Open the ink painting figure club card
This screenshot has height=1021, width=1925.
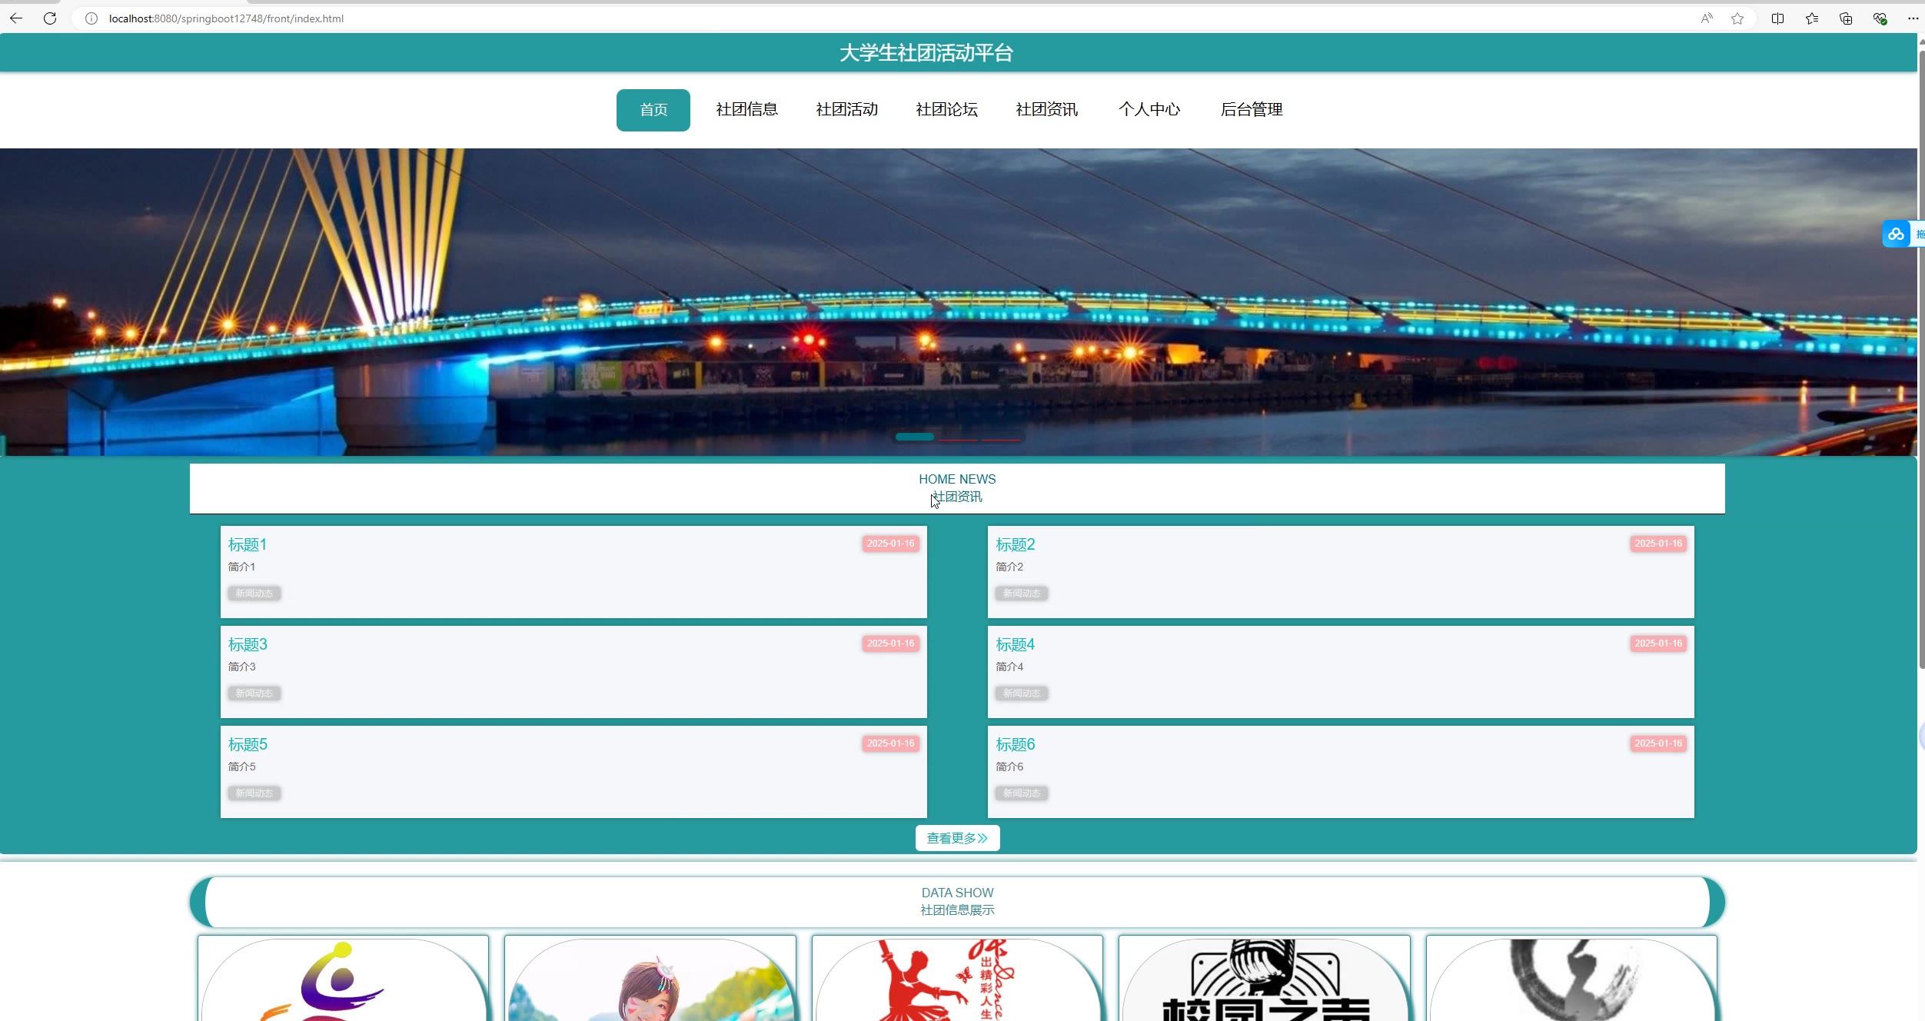[1571, 979]
